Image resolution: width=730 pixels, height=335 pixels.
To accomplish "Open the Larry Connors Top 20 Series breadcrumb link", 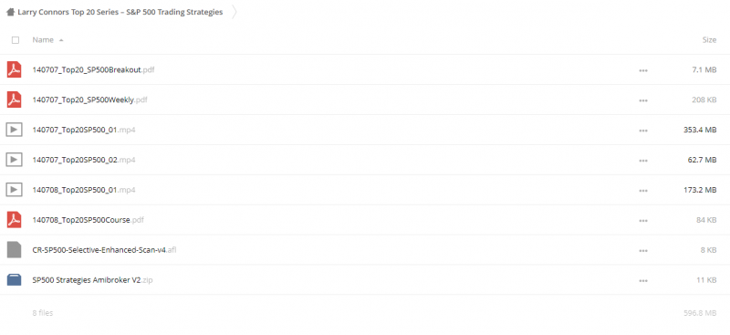I will click(x=120, y=13).
